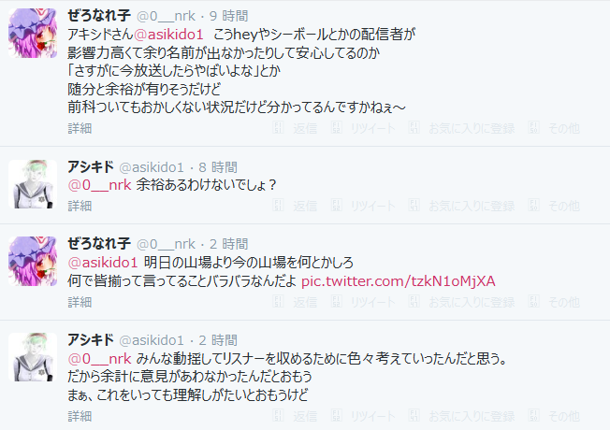610x430 pixels.
Task: Click @asikido1 mention in first tweet
Action: coord(168,35)
